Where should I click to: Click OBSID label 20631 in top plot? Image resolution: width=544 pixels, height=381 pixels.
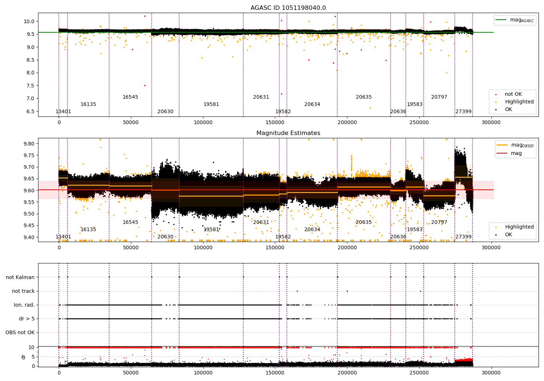click(x=261, y=97)
